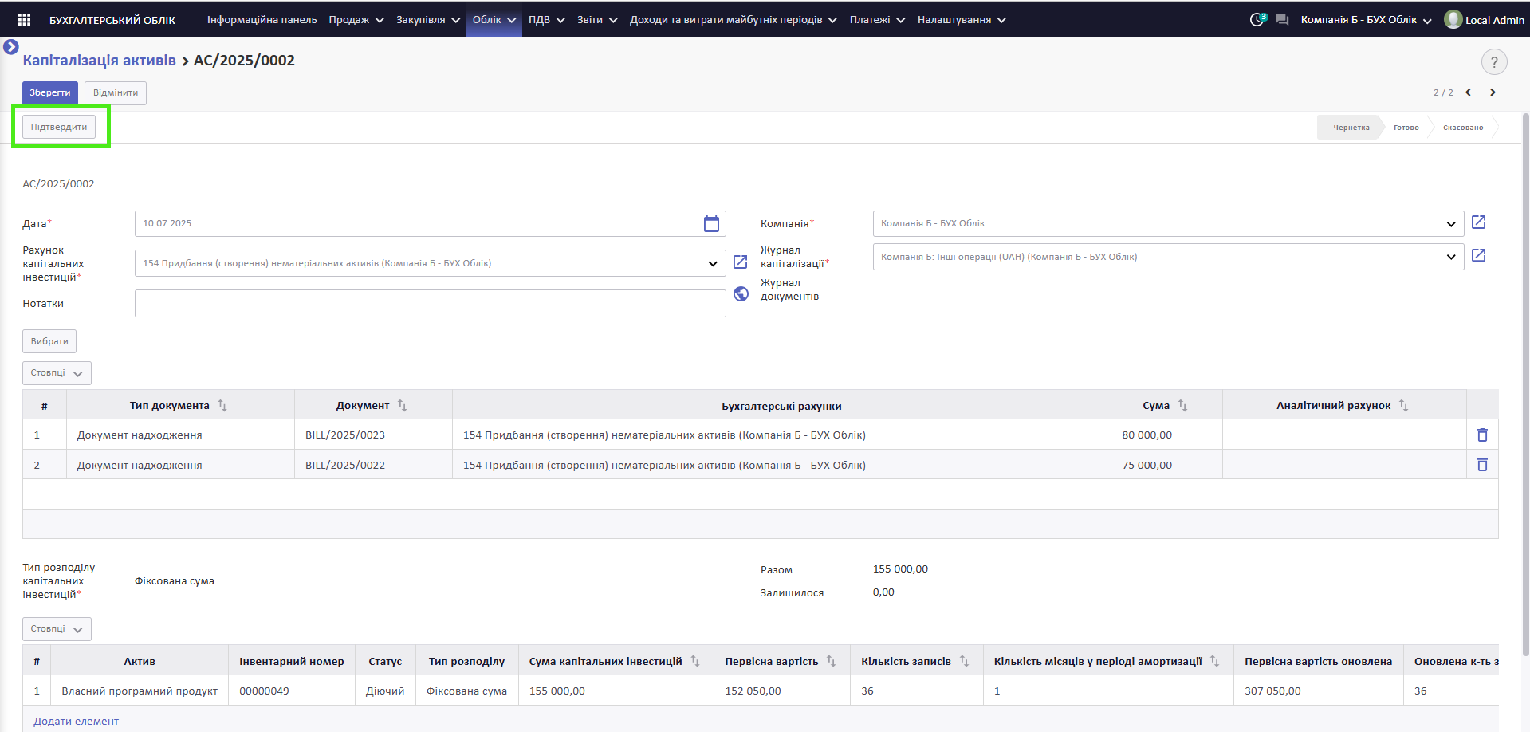Go to previous record arrow
This screenshot has height=732, width=1530.
[x=1468, y=92]
